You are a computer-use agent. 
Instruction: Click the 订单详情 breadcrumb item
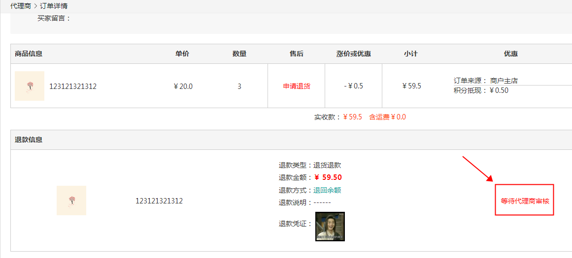[x=54, y=6]
